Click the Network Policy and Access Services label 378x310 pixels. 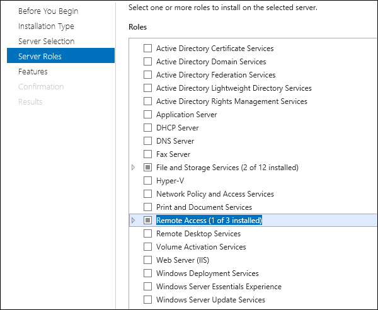[x=215, y=194]
